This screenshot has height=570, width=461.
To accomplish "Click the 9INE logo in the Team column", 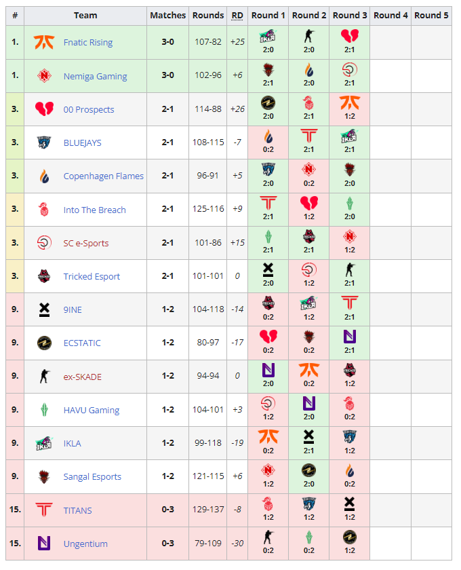I will (x=44, y=309).
